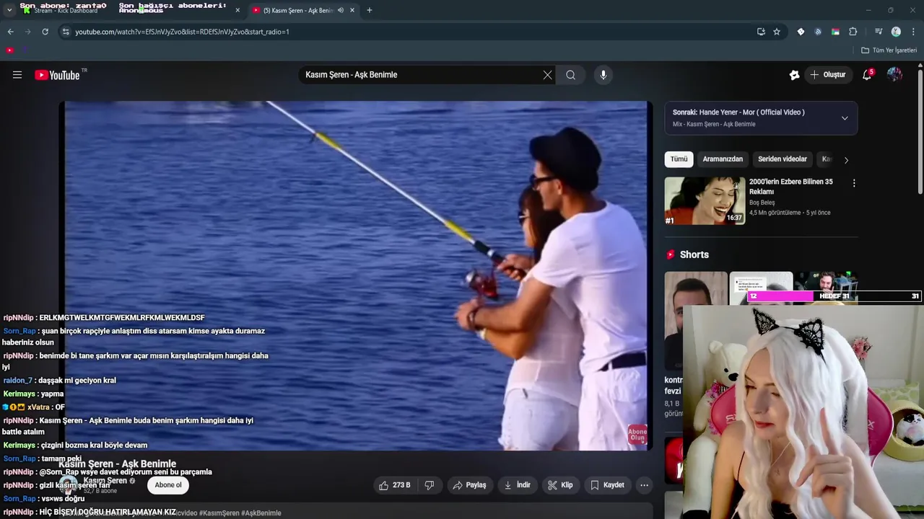Save the video with Kaydet
Viewport: 924px width, 519px height.
tap(607, 485)
